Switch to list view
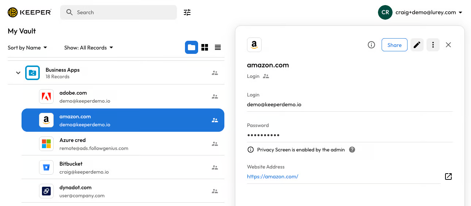 (x=218, y=47)
